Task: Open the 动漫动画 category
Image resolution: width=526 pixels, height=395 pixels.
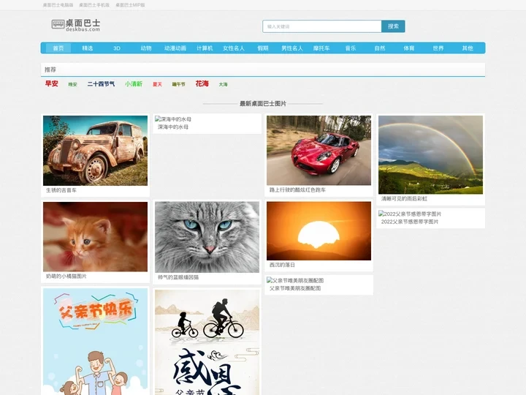Action: (x=175, y=48)
